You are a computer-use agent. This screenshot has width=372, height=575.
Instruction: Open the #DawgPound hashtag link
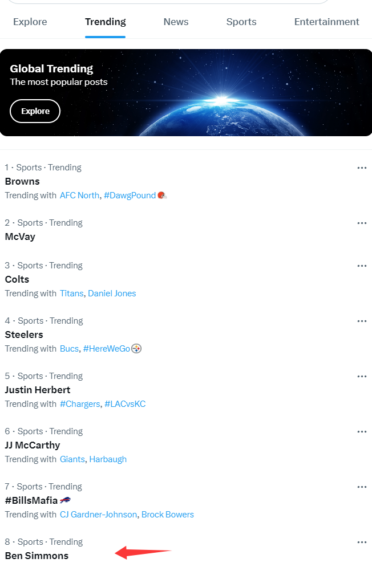pos(130,195)
